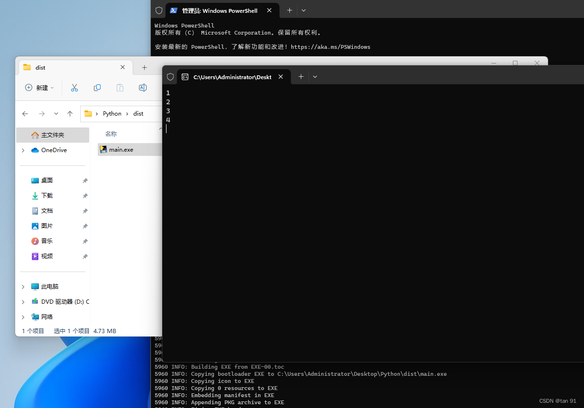
Task: Click the 1 个项目 status bar text
Action: click(33, 331)
